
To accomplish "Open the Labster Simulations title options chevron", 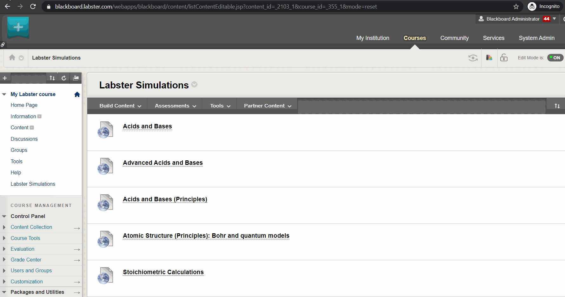I will (x=194, y=84).
